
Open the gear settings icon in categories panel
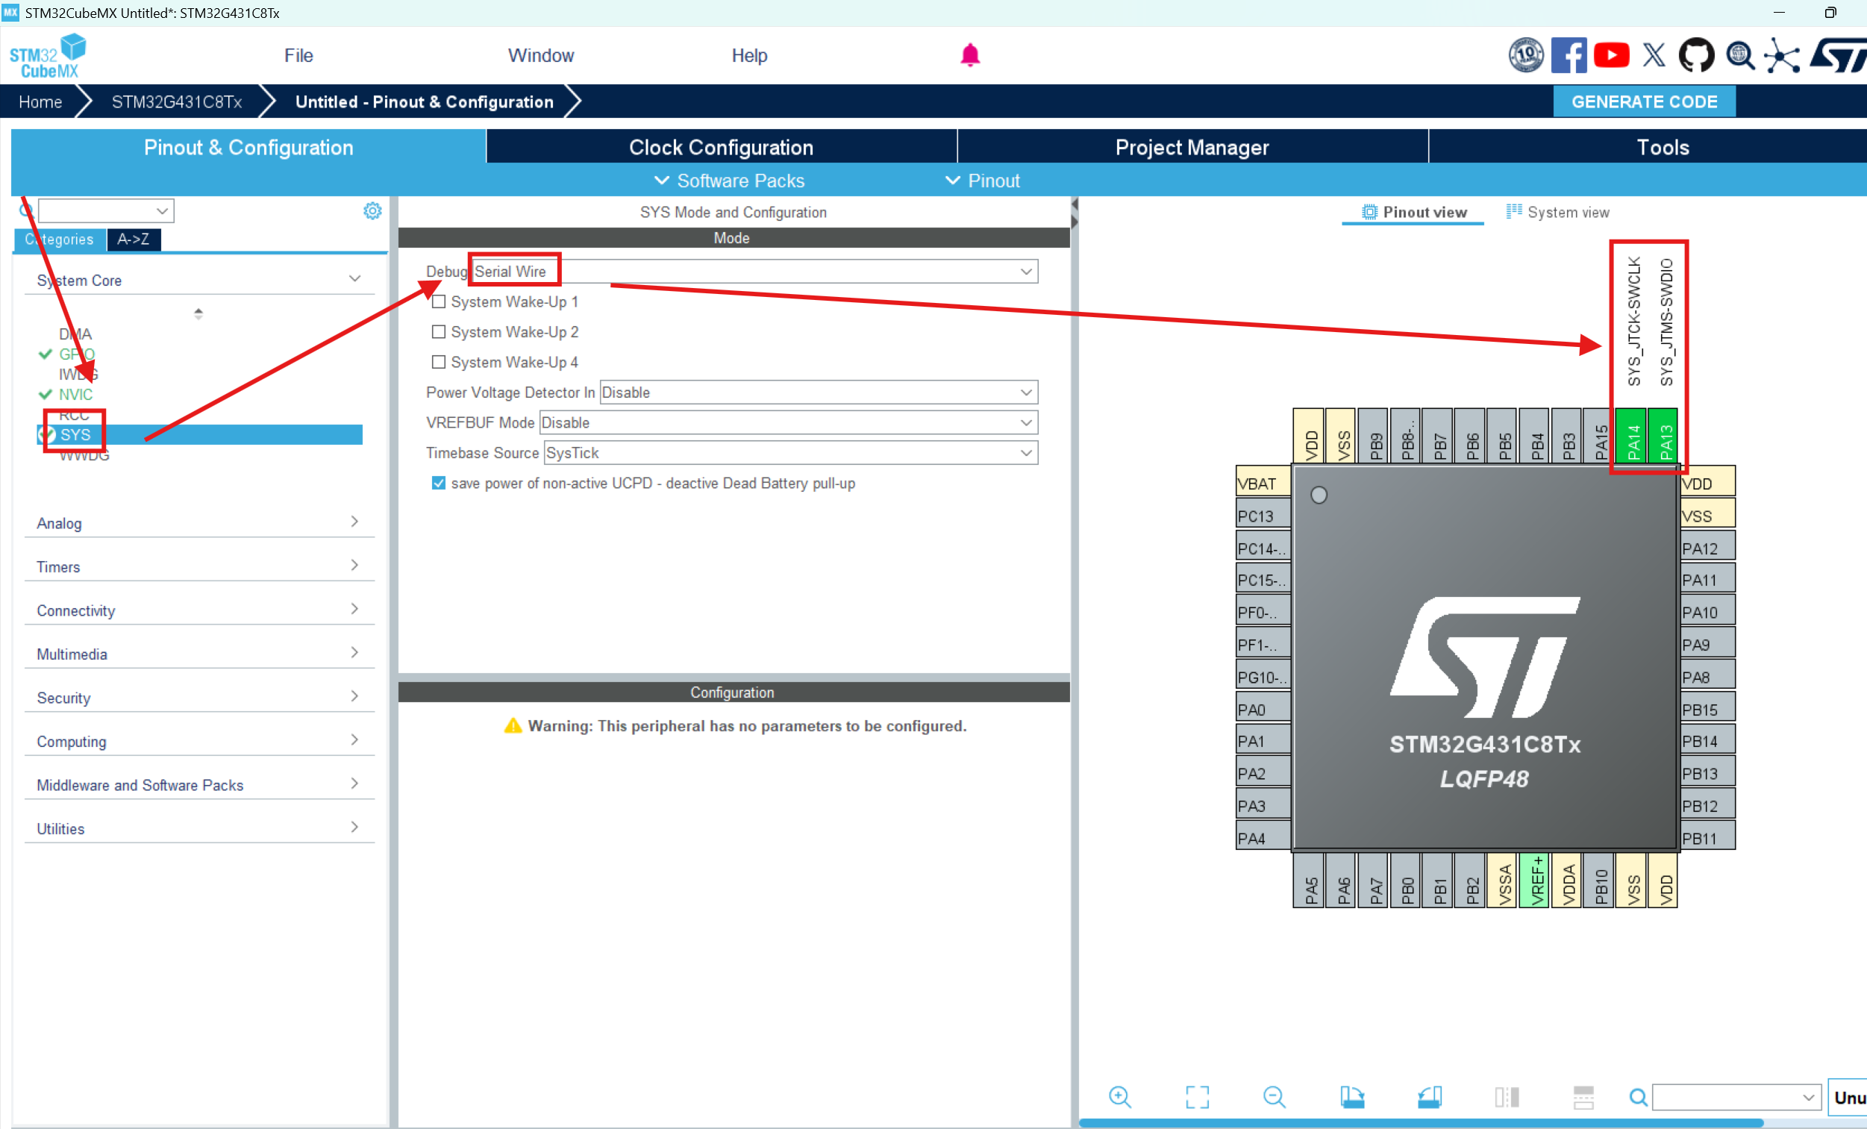pyautogui.click(x=372, y=210)
